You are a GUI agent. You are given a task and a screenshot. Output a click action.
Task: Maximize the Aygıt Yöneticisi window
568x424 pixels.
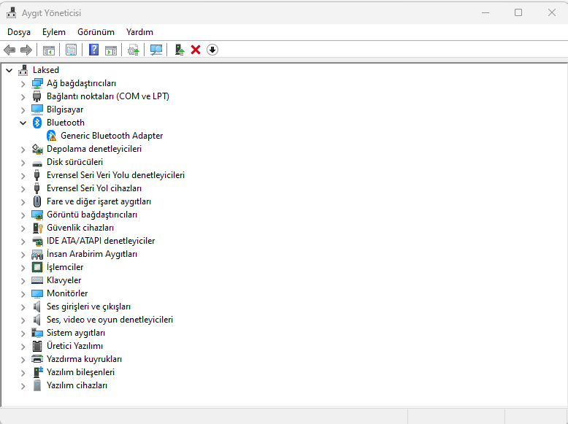(x=518, y=12)
